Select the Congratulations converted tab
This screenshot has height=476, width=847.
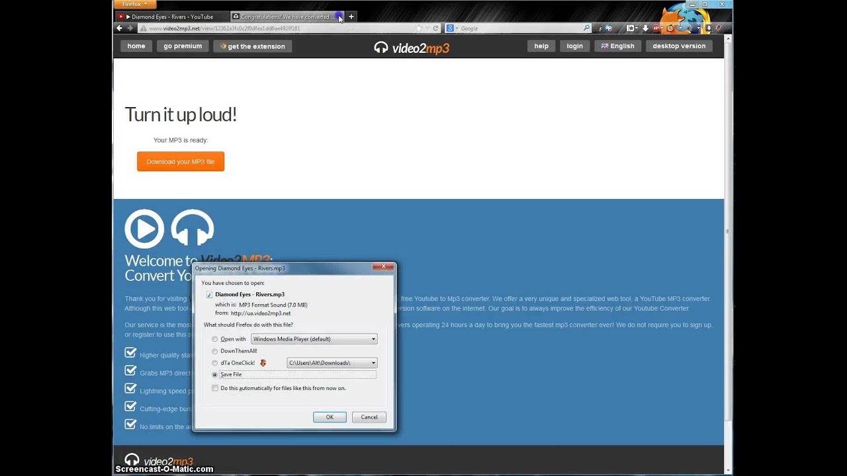(287, 17)
